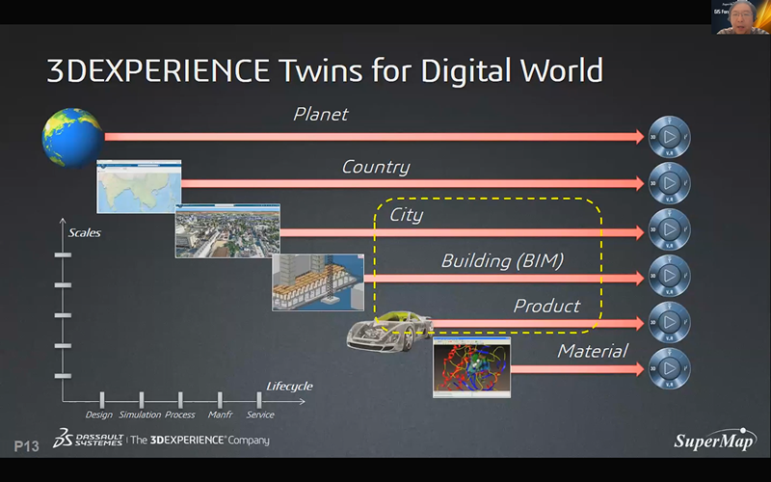Click the 'Manfr' lifecycle label
This screenshot has width=771, height=482.
[220, 415]
